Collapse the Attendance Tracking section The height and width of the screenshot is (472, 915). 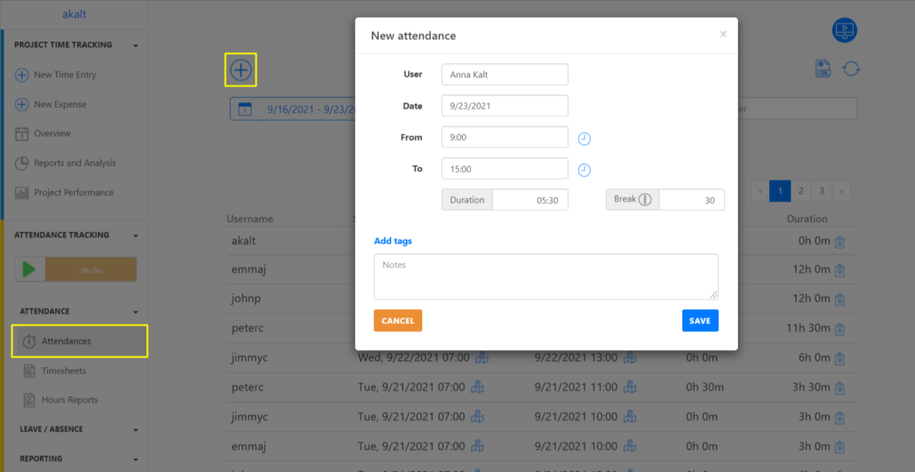pyautogui.click(x=136, y=236)
